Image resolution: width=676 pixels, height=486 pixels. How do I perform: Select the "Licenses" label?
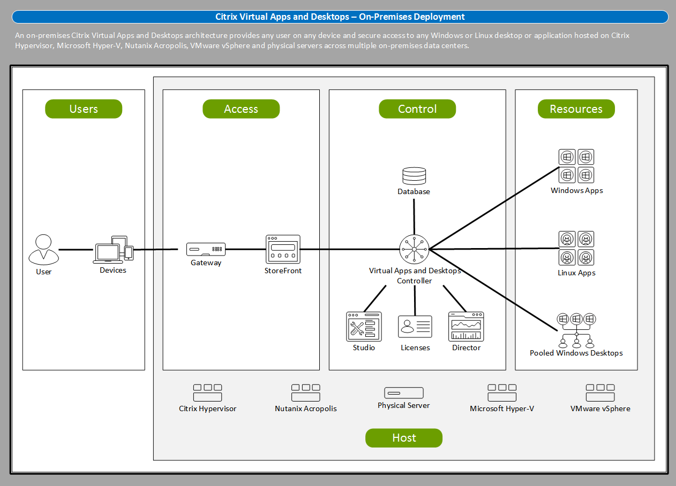(415, 348)
